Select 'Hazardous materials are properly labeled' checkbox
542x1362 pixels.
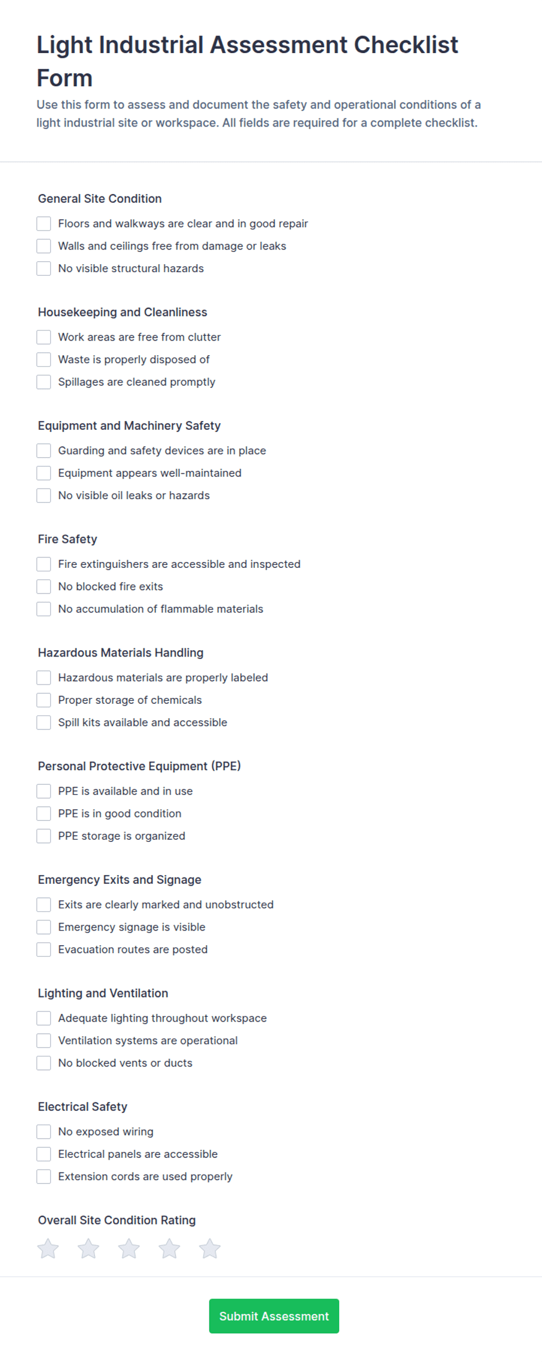tap(44, 678)
